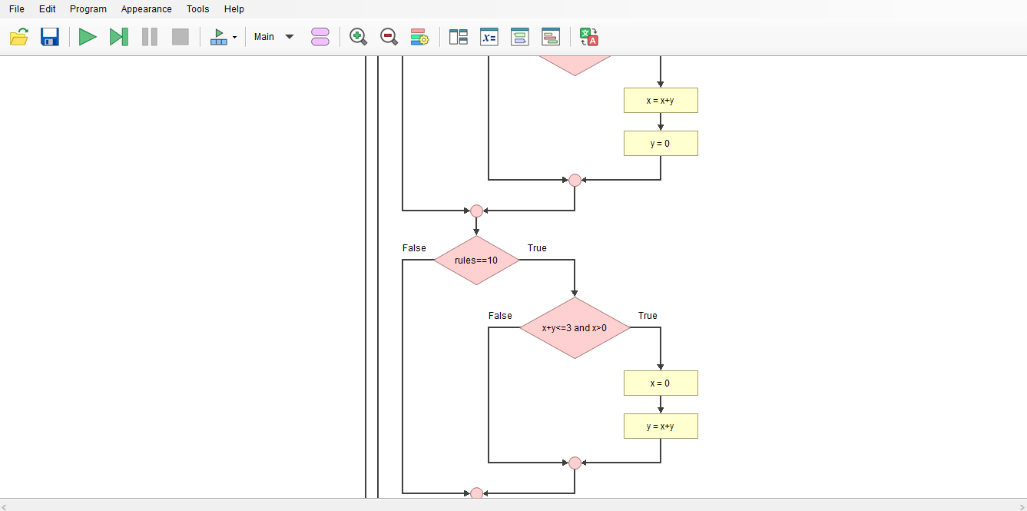Image resolution: width=1027 pixels, height=511 pixels.
Task: Save the flowchart with the floppy disk icon
Action: 50,37
